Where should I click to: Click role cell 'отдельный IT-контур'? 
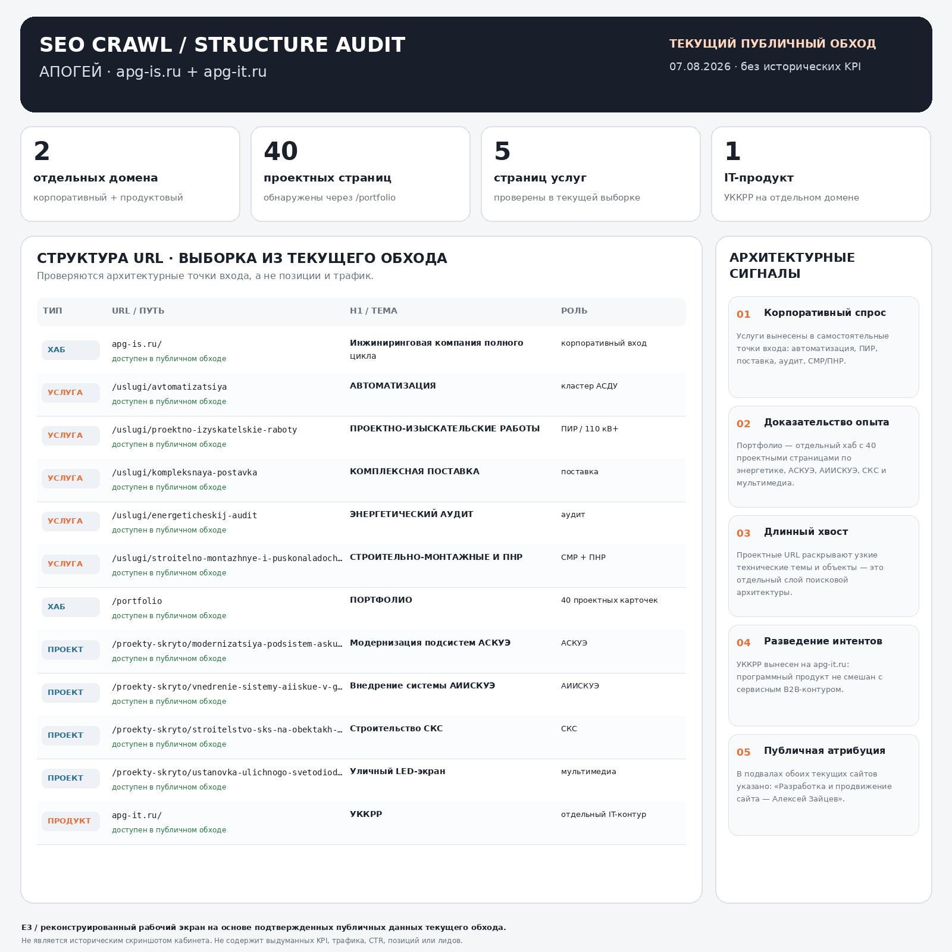pos(603,815)
